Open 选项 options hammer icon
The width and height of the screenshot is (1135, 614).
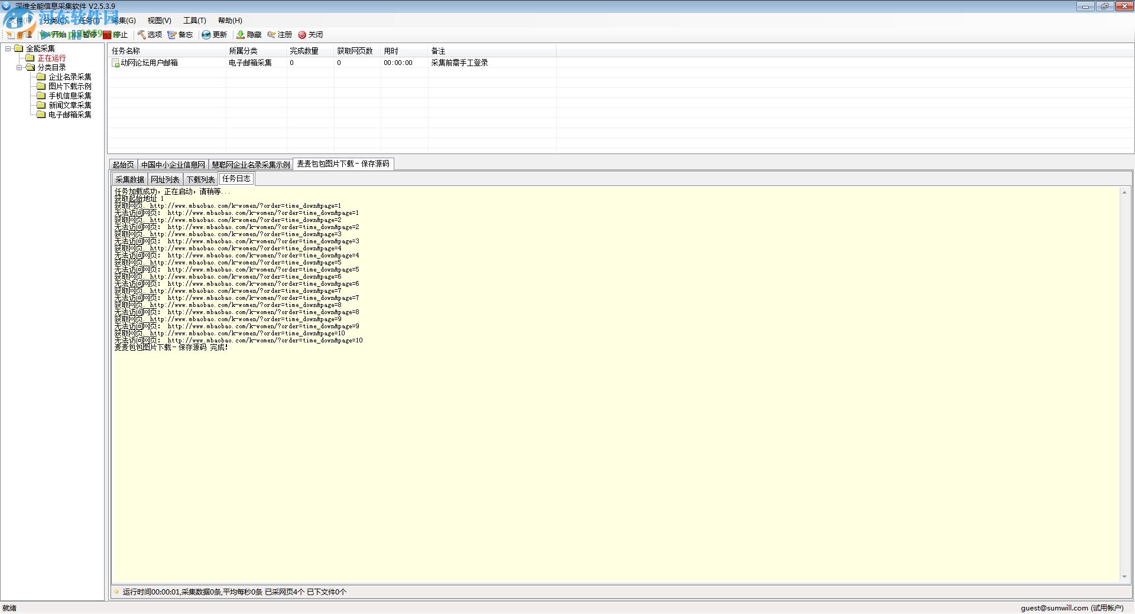tap(142, 35)
